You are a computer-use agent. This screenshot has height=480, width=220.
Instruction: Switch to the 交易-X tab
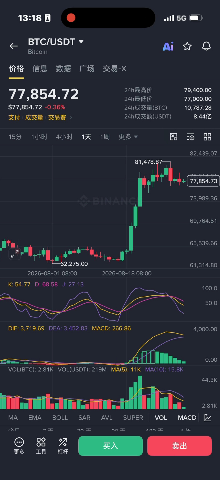click(x=115, y=69)
